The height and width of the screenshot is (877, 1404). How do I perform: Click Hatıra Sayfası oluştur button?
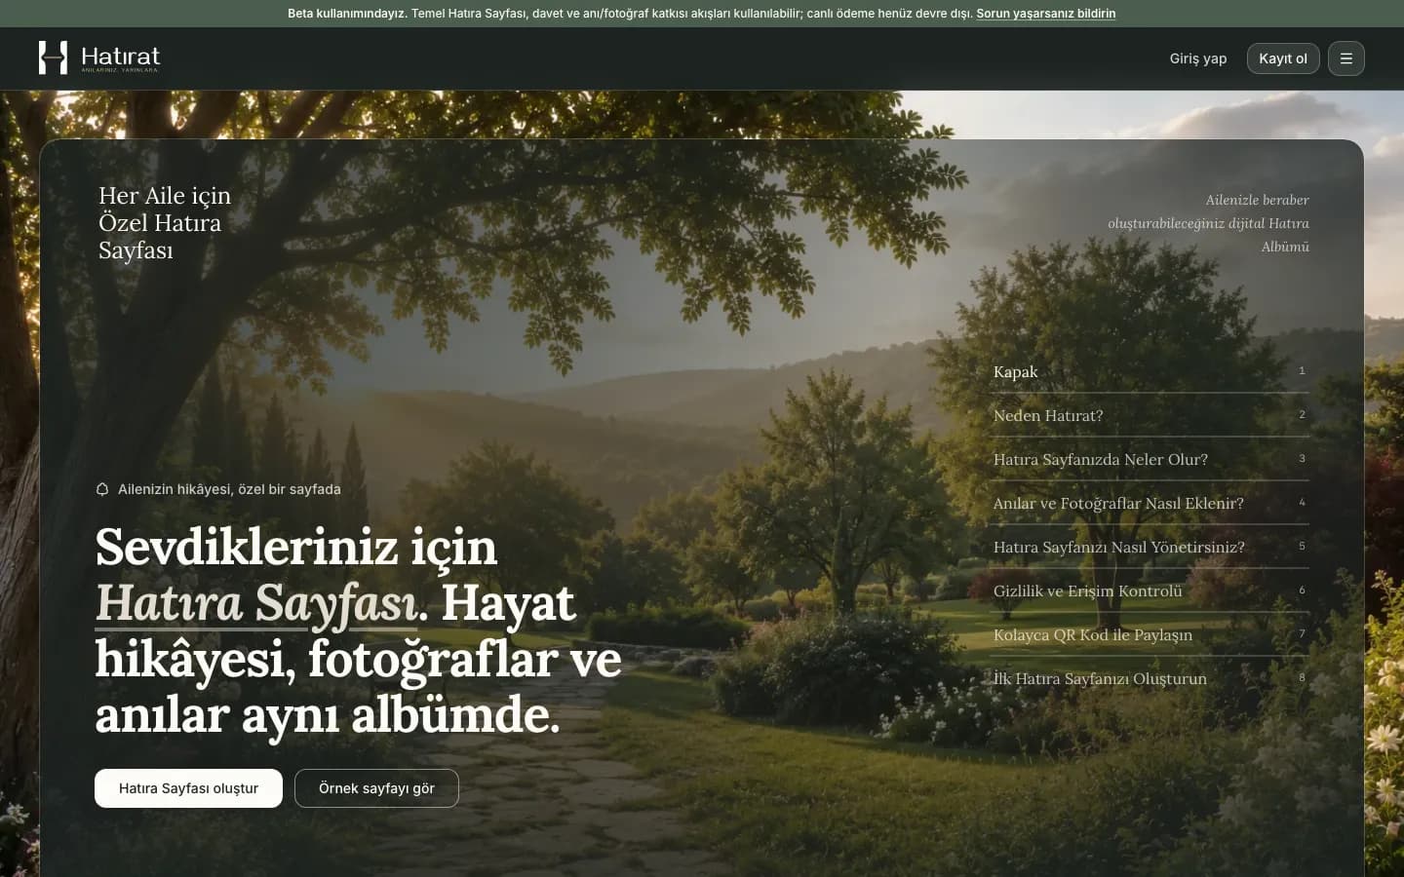pos(188,788)
